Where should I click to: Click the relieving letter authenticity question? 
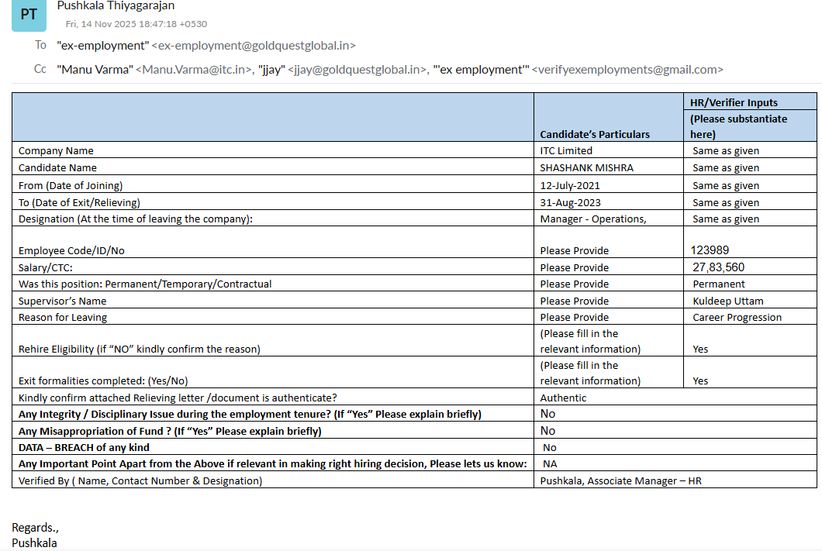tap(178, 398)
